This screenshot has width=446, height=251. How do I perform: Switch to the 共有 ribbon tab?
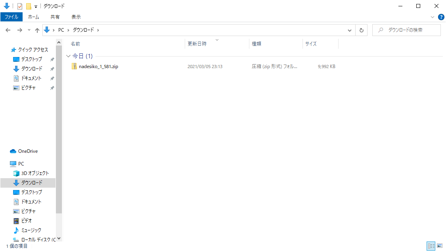[x=55, y=17]
